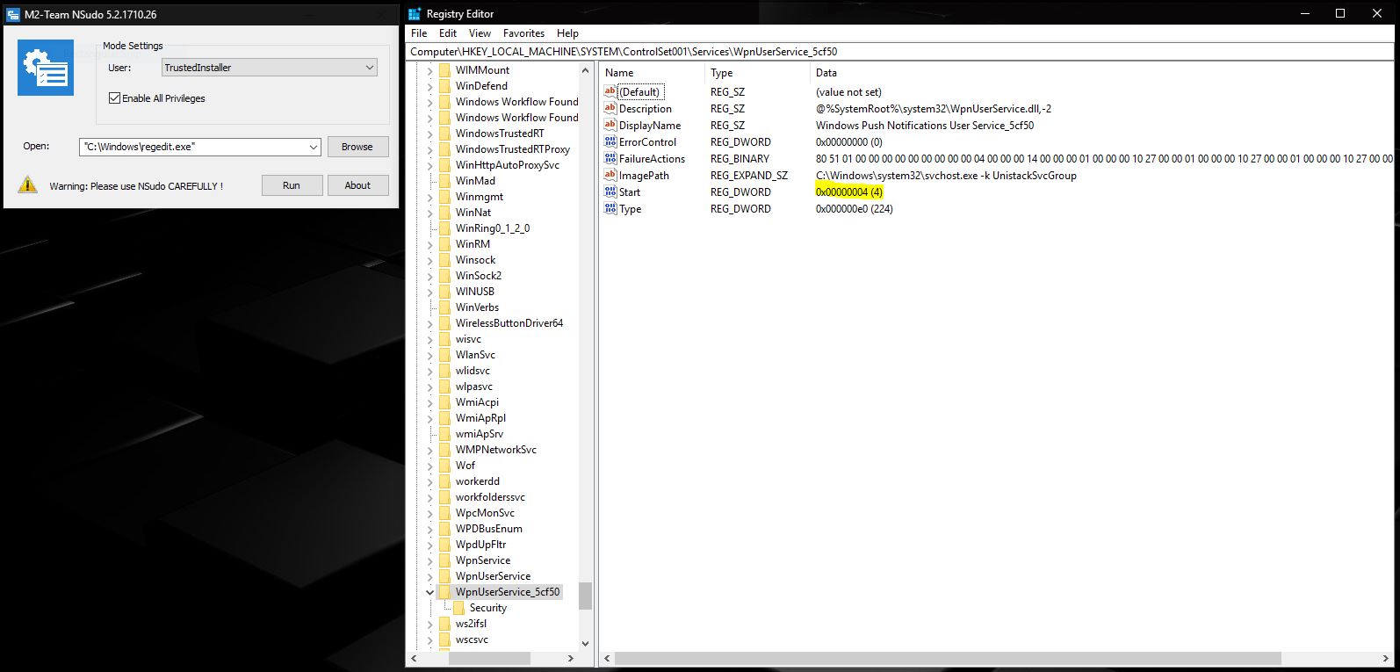Click the Type DWORD value icon
Image resolution: width=1400 pixels, height=672 pixels.
click(610, 208)
